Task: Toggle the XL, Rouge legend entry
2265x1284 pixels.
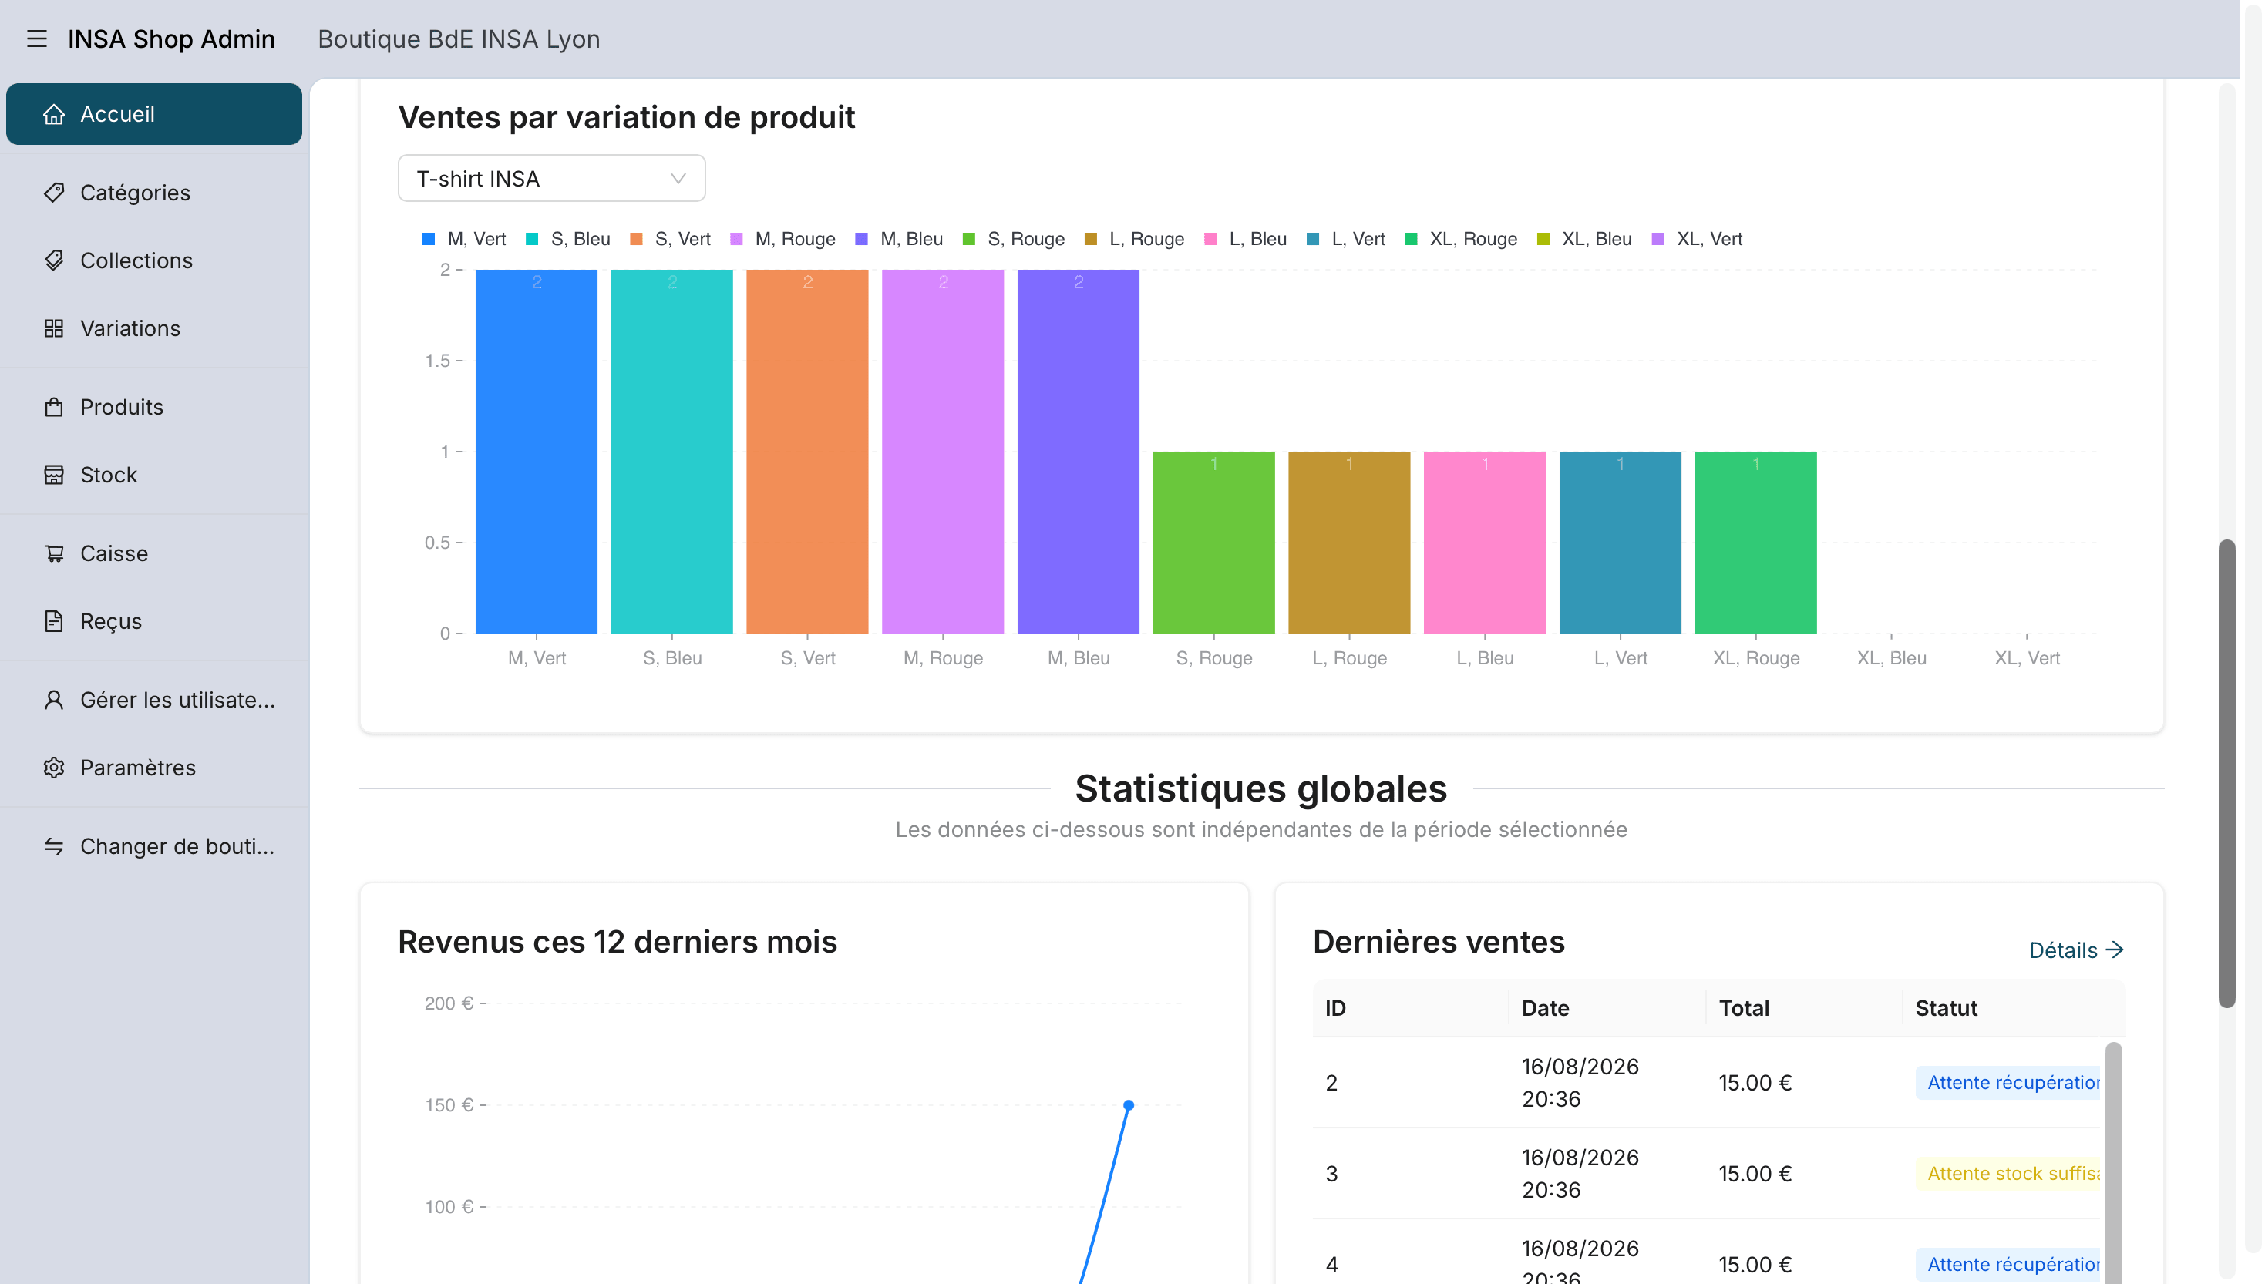Action: (x=1461, y=239)
